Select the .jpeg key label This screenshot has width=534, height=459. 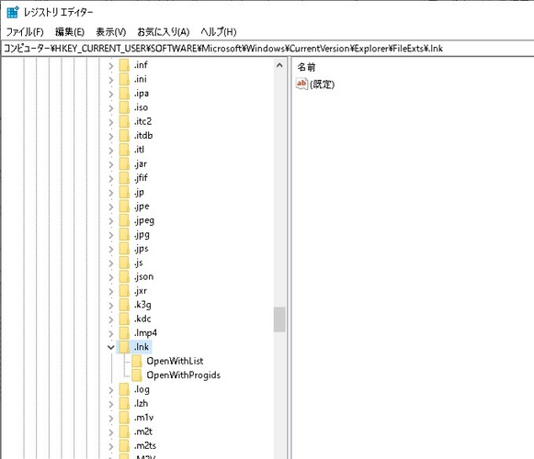[x=144, y=220]
